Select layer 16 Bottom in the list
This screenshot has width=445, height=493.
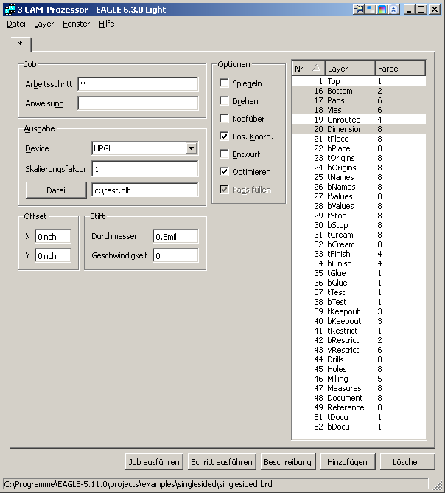[359, 91]
